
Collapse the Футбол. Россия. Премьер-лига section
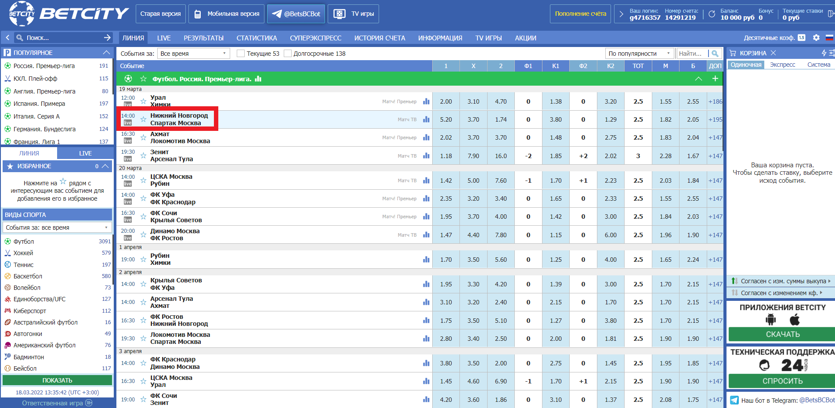698,79
